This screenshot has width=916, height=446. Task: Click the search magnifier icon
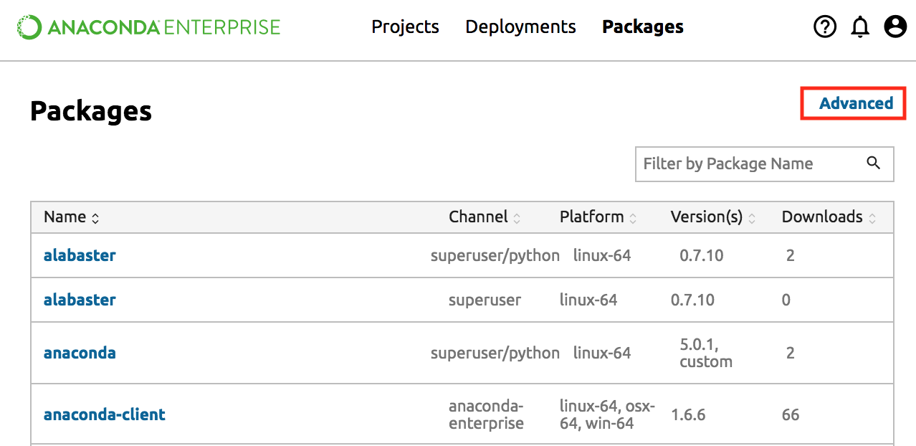click(x=873, y=163)
